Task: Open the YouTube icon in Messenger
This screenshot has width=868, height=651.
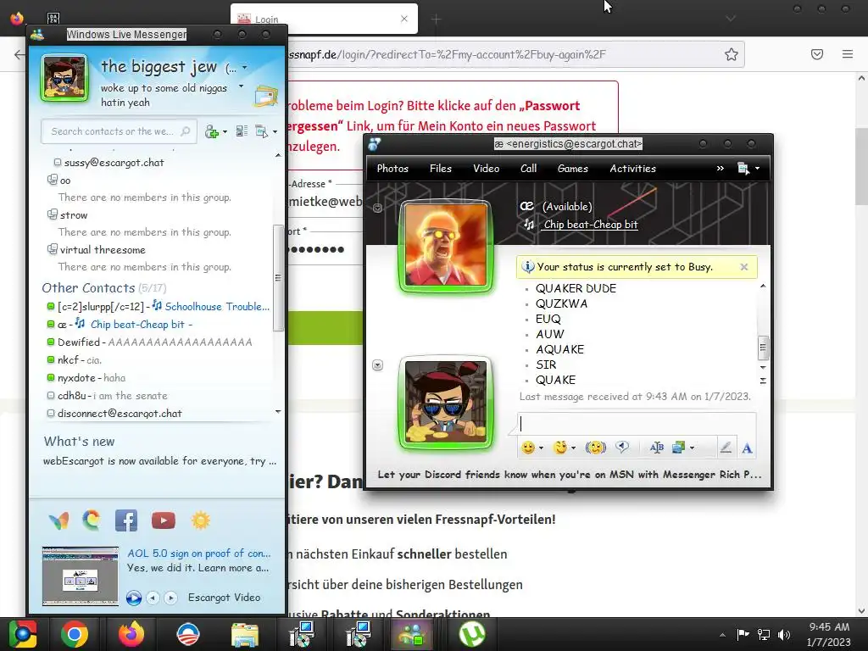Action: point(164,520)
